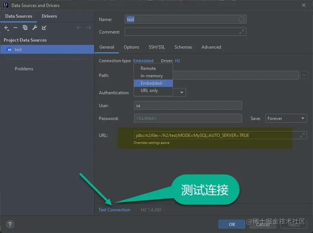Add a new data source with plus icon

point(6,28)
